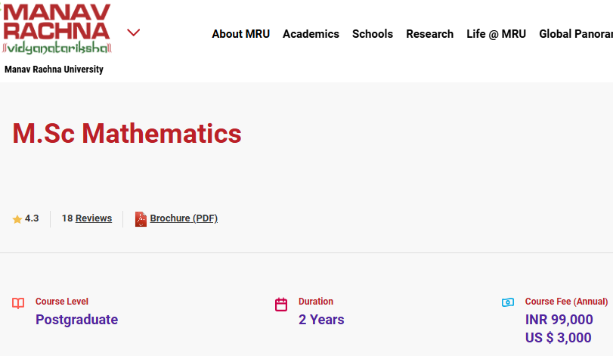Image resolution: width=613 pixels, height=356 pixels.
Task: Click the M.Sc Mathematics heading
Action: click(127, 134)
